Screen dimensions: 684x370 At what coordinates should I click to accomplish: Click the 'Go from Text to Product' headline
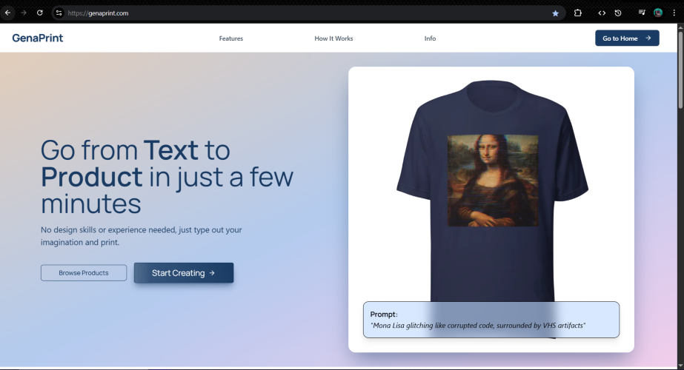pos(167,177)
